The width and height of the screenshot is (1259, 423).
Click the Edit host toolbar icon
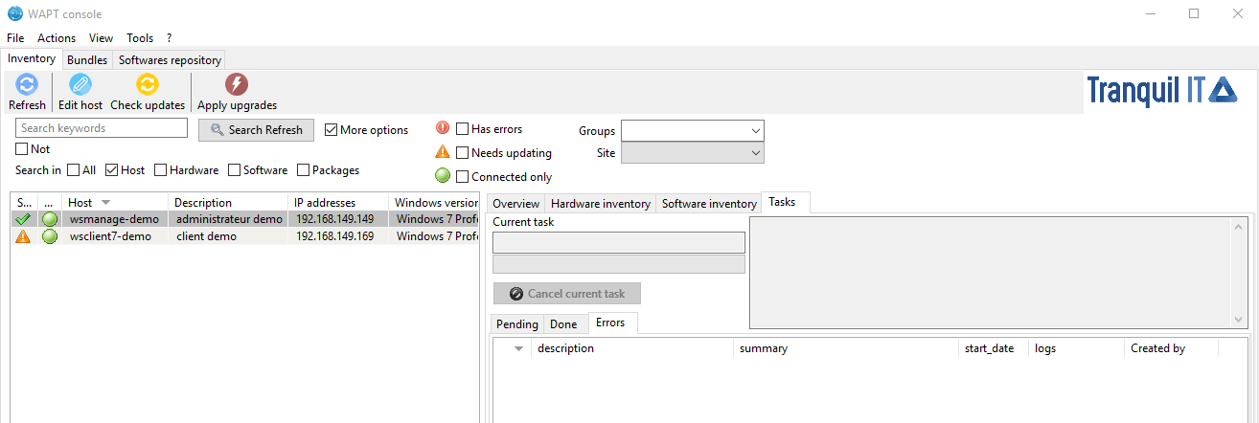(80, 85)
